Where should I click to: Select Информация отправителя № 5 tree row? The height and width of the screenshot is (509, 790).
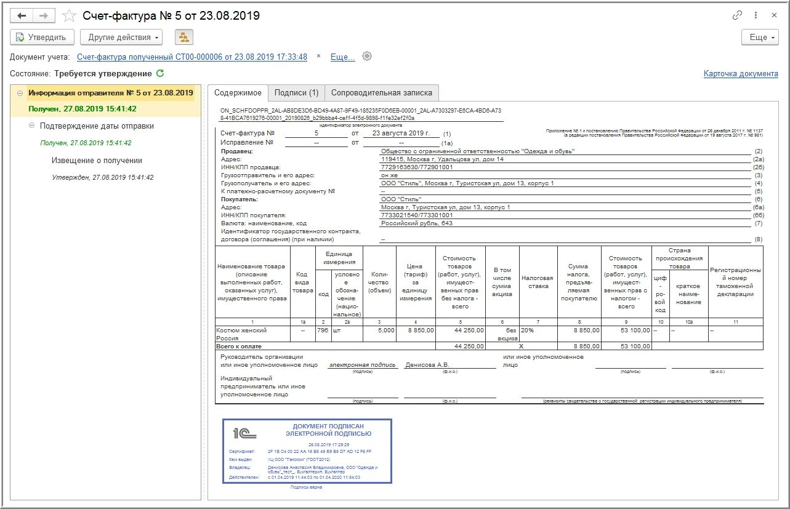(x=111, y=94)
